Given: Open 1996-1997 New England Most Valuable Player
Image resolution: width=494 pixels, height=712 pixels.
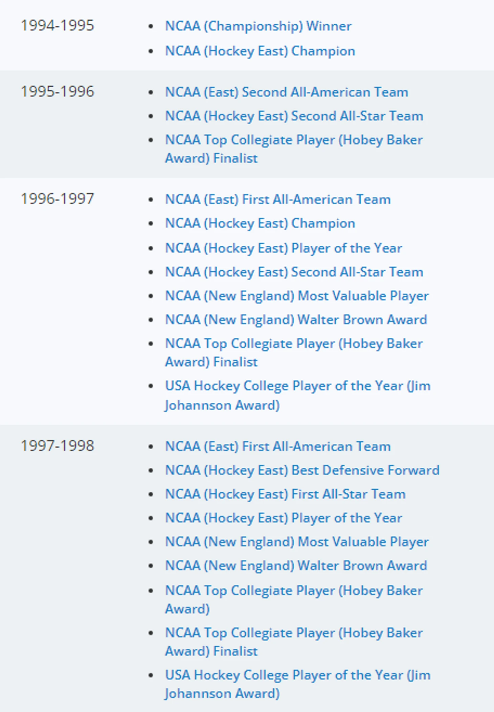Looking at the screenshot, I should click(x=297, y=296).
